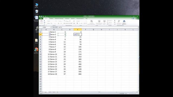Toggle Underline formatting in the font group
The height and width of the screenshot is (97, 173).
[51, 23]
